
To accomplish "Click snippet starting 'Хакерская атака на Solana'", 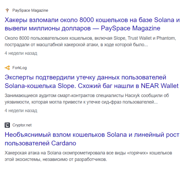I will click(x=88, y=156).
